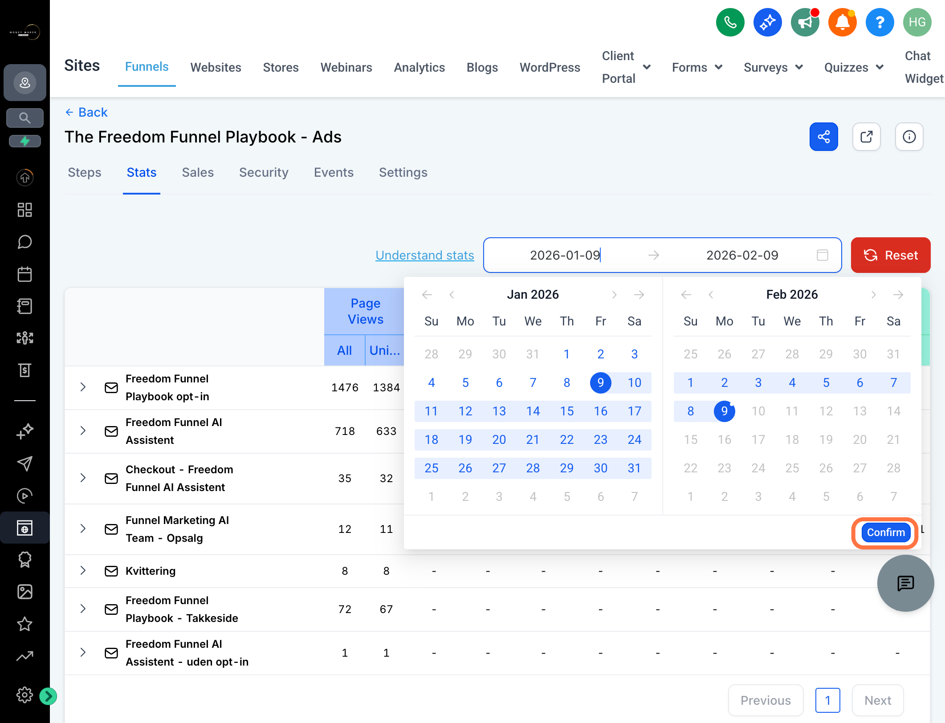Open the Websites section tab
Viewport: 945px width, 723px height.
pyautogui.click(x=216, y=67)
